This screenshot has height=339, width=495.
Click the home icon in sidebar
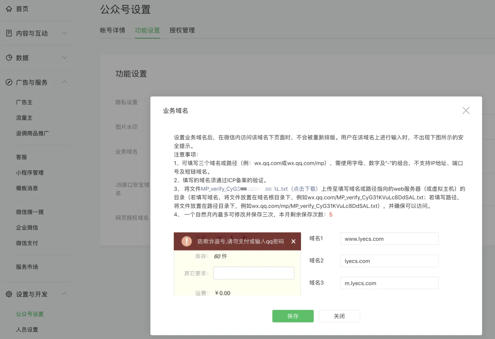[9, 9]
